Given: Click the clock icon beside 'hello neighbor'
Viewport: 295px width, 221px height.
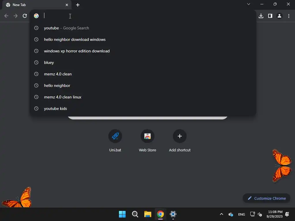Looking at the screenshot, I should pos(36,85).
